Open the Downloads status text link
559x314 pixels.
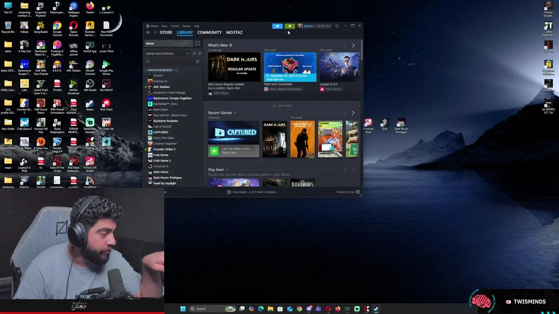tap(254, 192)
